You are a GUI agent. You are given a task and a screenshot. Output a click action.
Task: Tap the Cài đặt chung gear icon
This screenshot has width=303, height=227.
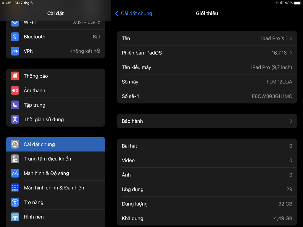pos(15,144)
